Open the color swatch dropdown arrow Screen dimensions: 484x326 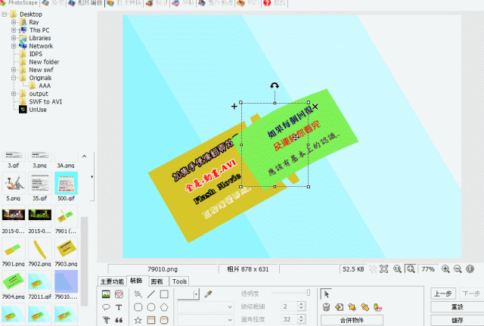pos(197,294)
